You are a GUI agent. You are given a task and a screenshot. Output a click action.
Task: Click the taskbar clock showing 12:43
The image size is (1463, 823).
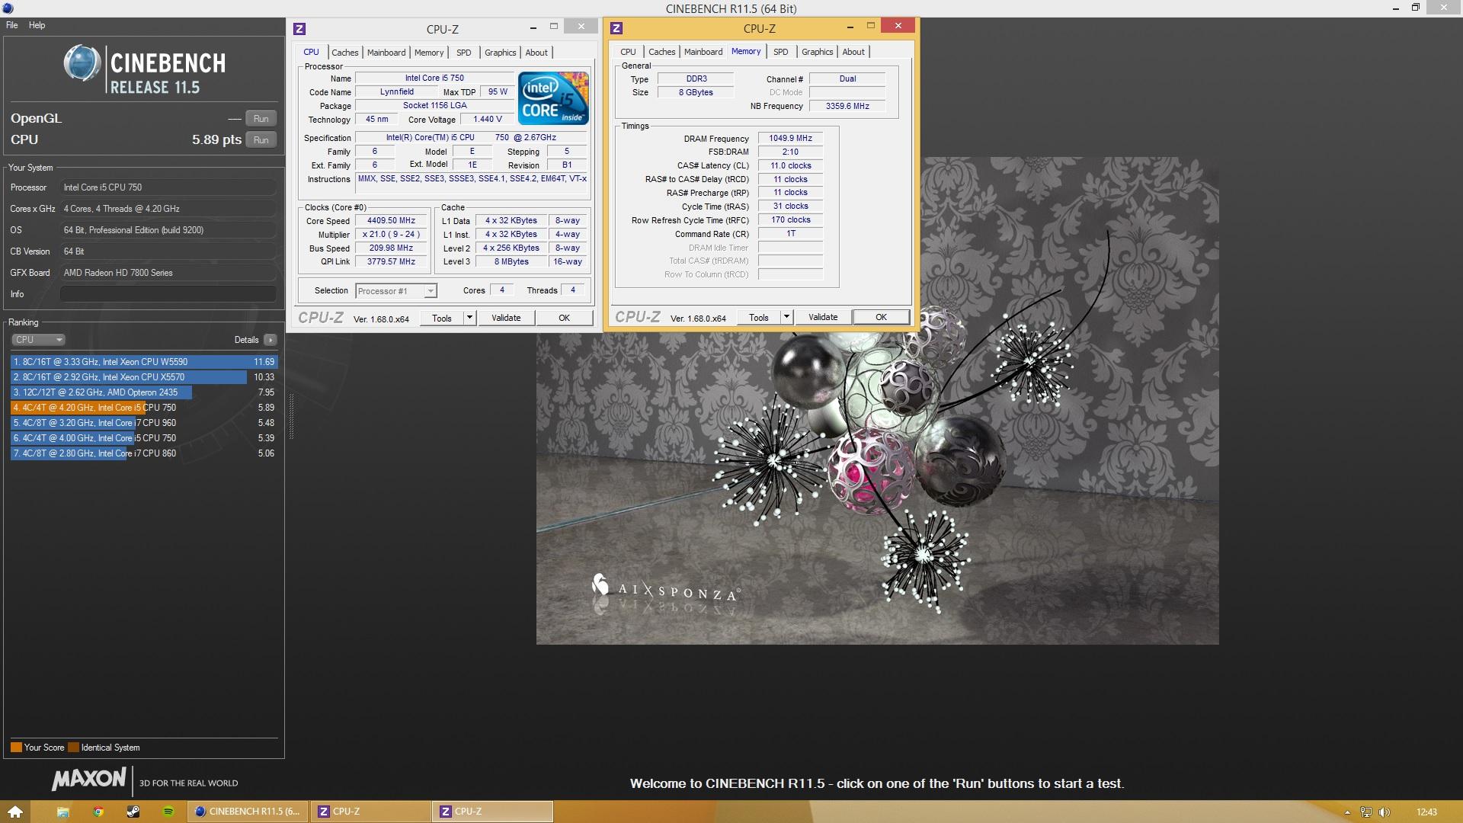1426,812
